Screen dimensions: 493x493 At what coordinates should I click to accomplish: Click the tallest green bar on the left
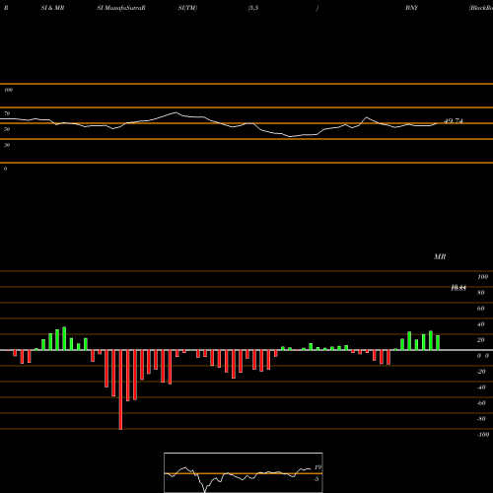[x=64, y=338]
